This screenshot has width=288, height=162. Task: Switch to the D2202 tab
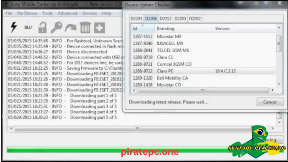195,19
